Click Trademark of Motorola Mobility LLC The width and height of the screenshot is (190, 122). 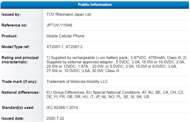point(77,82)
